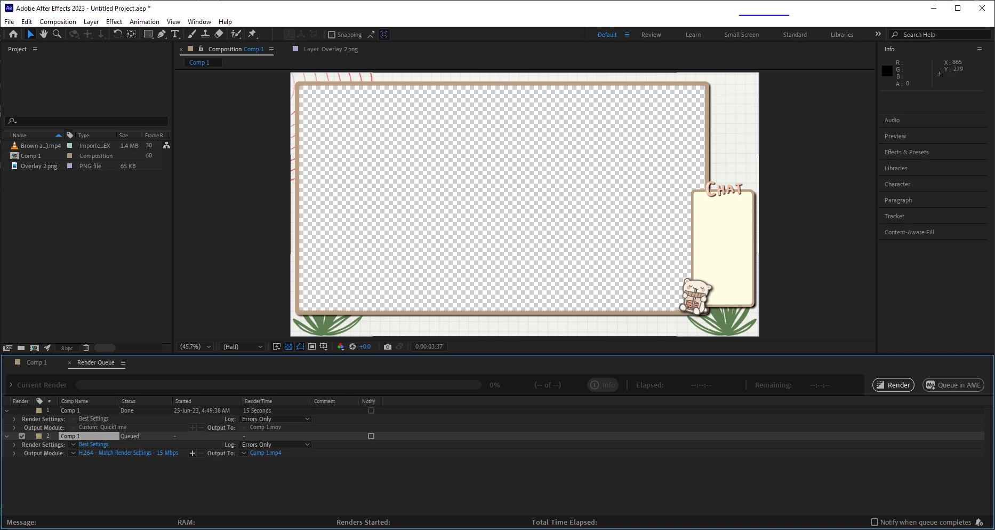
Task: Toggle Transparency Grid button
Action: tap(288, 347)
